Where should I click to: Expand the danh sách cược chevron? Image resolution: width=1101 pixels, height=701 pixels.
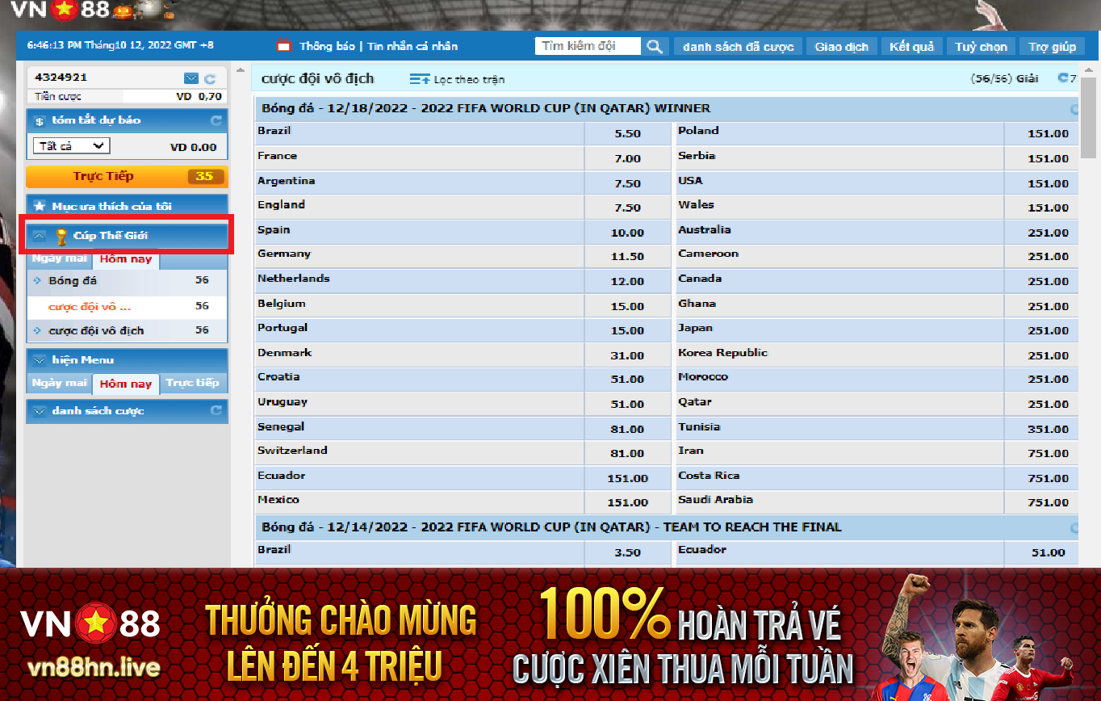pyautogui.click(x=39, y=411)
